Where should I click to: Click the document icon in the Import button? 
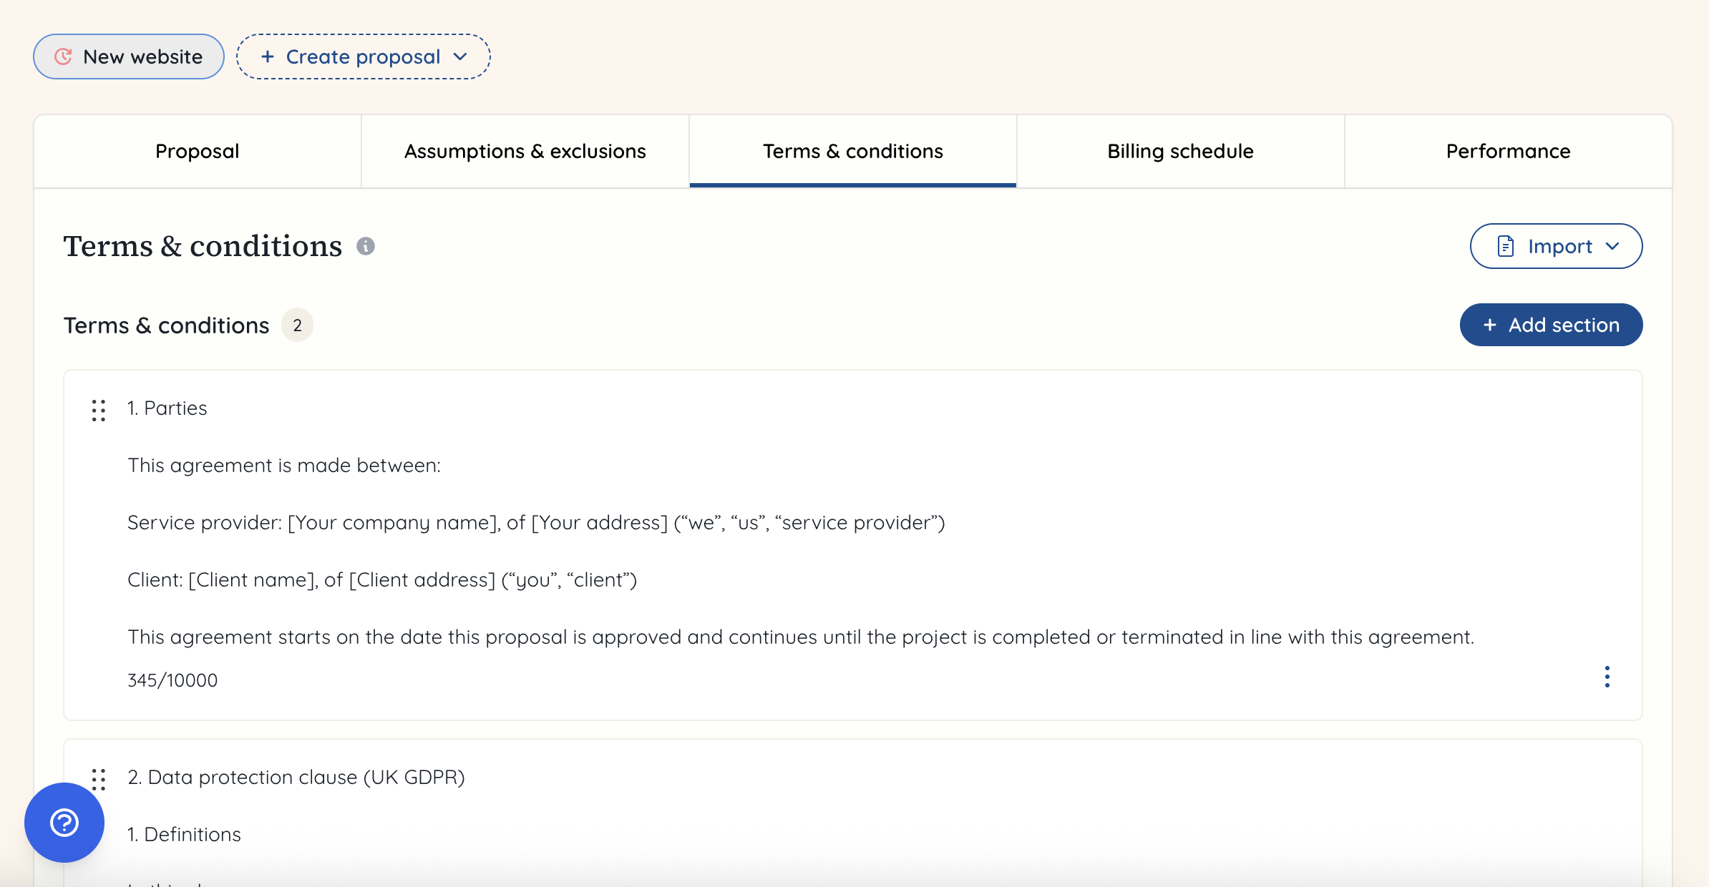tap(1506, 246)
